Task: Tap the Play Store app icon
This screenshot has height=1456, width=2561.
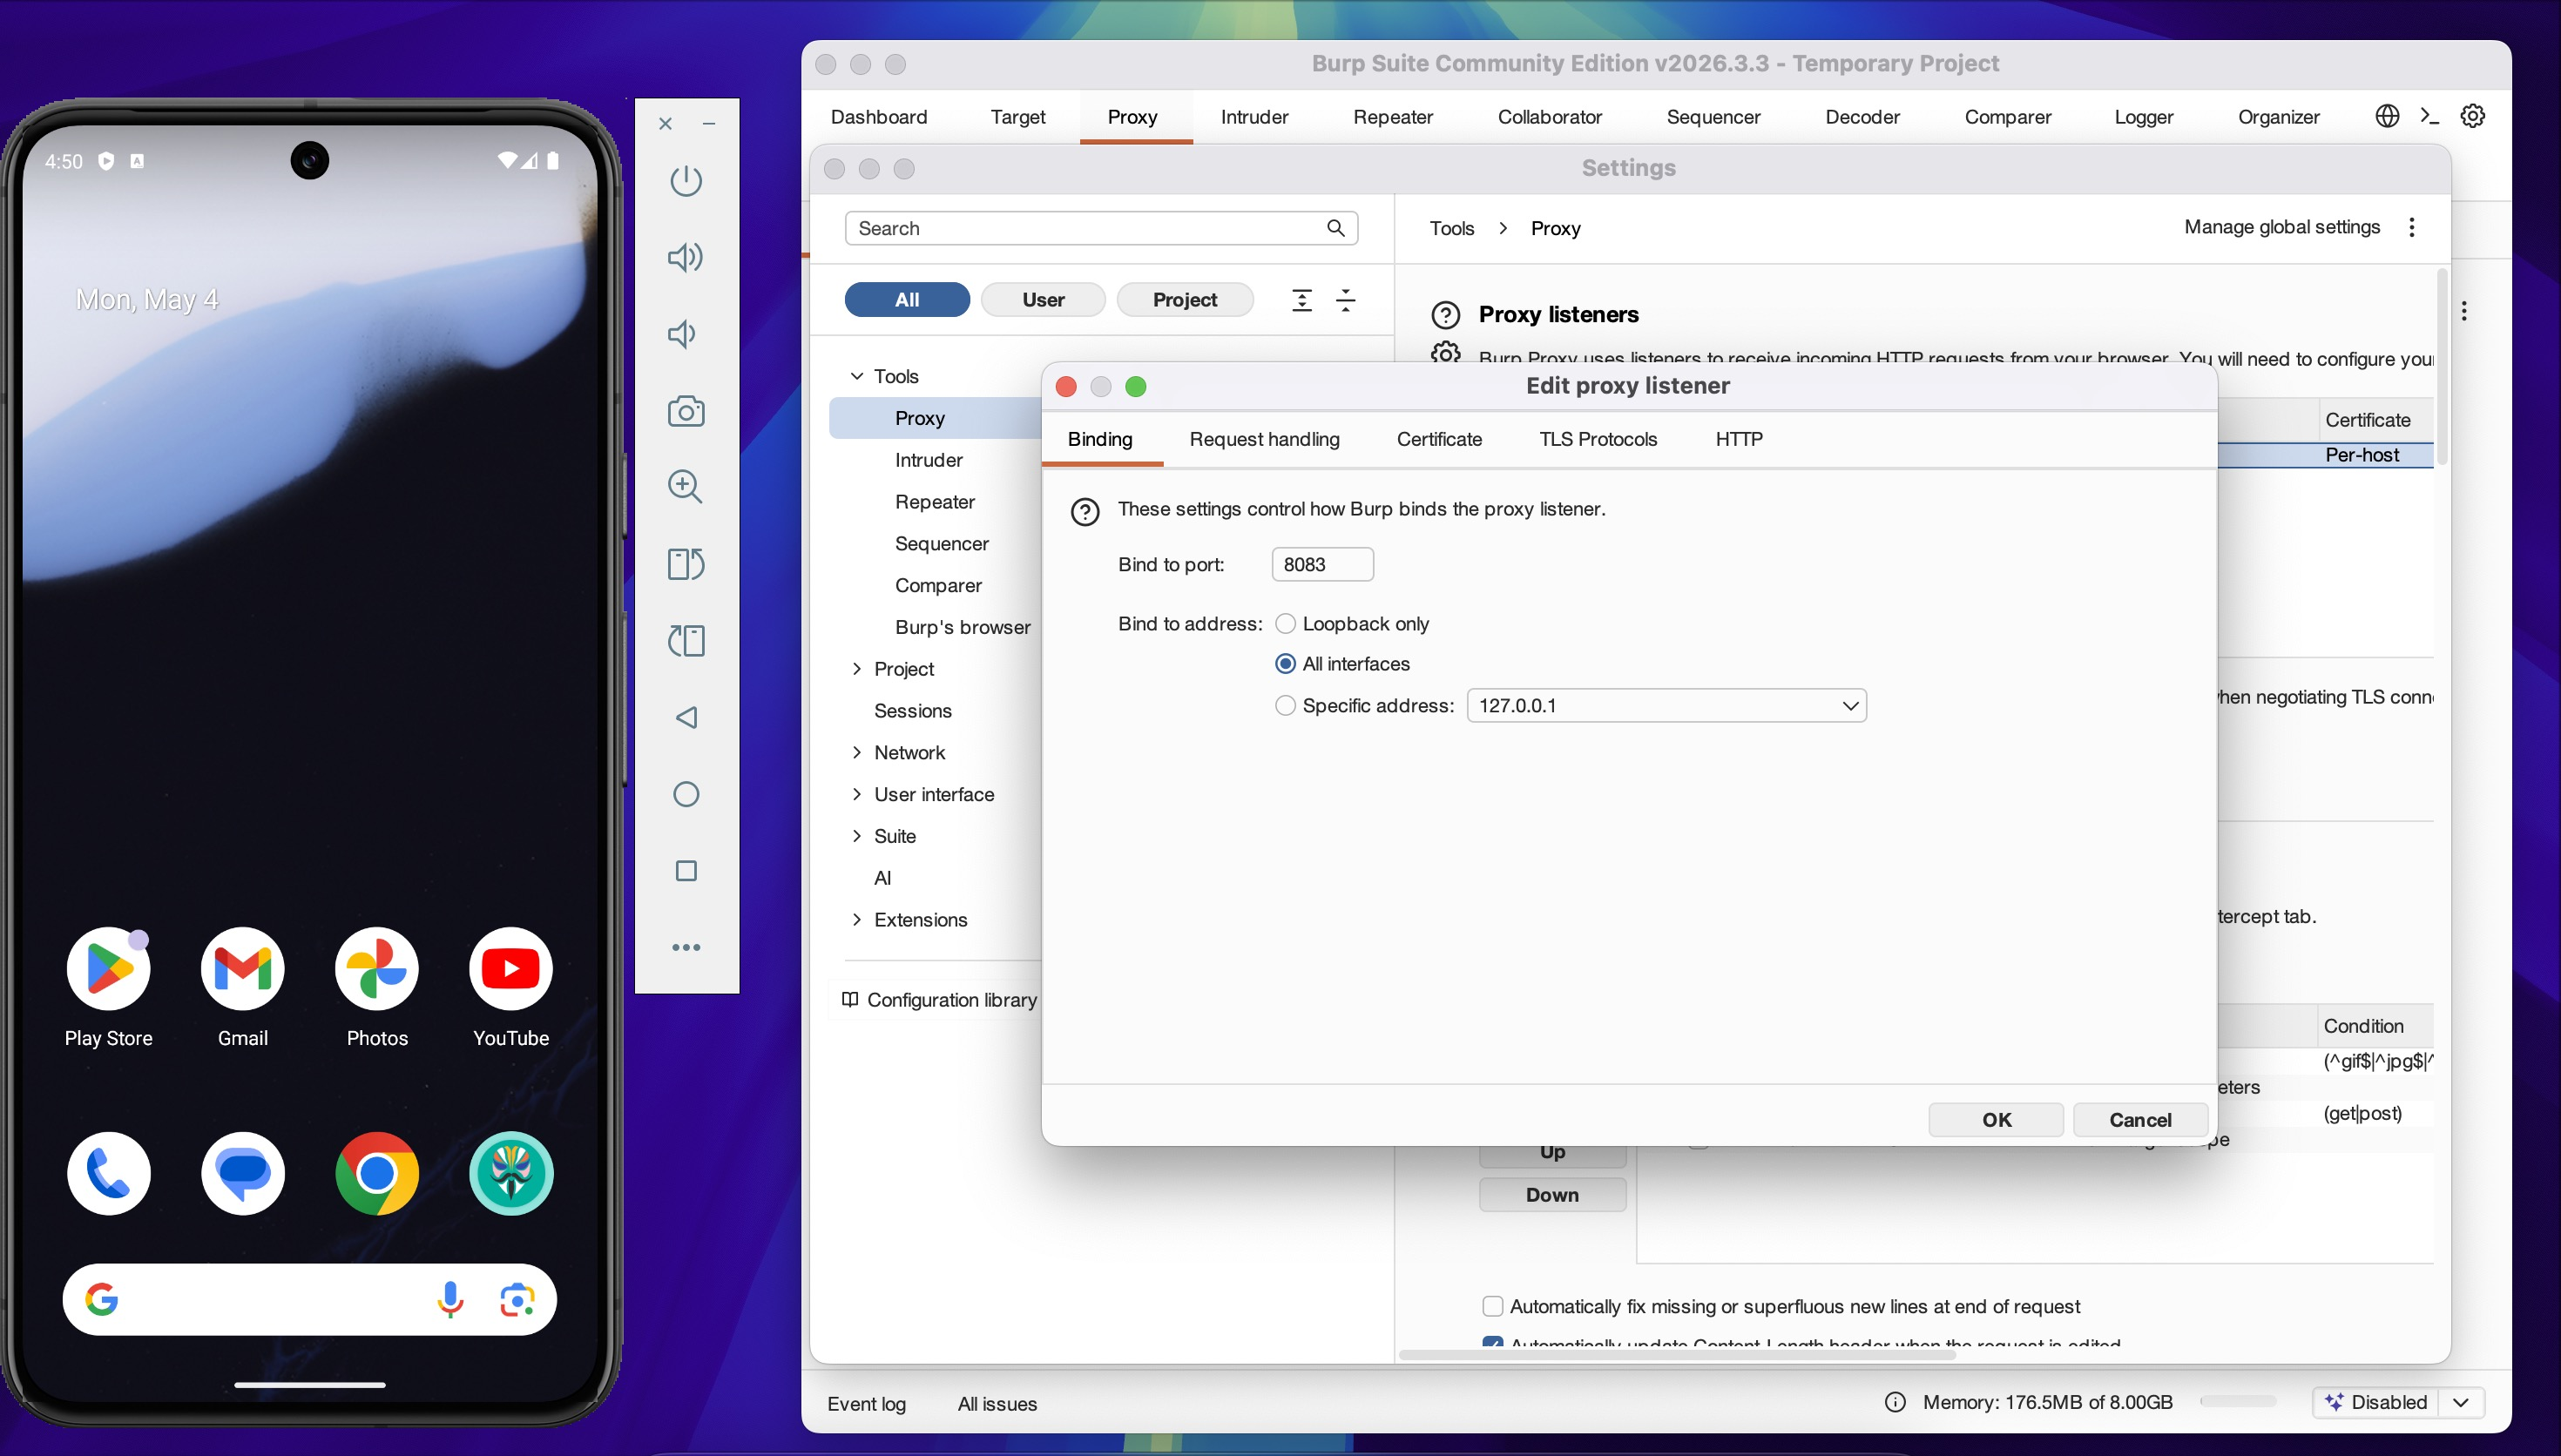Action: pos(108,968)
